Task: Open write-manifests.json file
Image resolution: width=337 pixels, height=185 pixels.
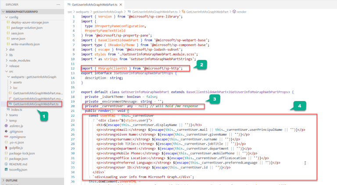Action: pyautogui.click(x=25, y=44)
